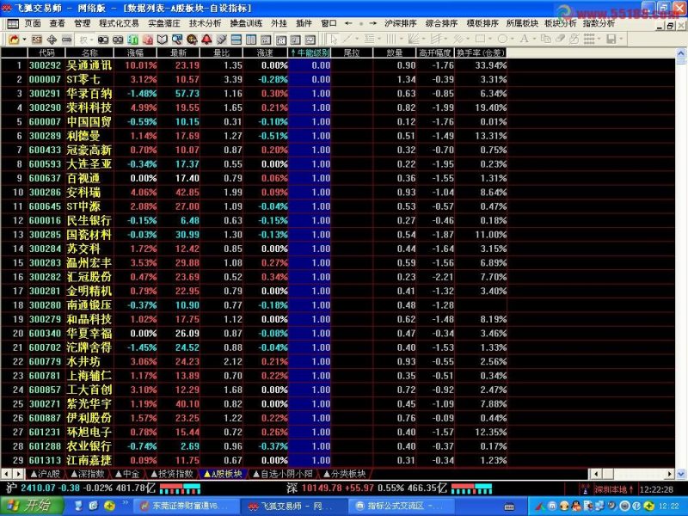
Task: Click the floppy disk save icon
Action: [x=611, y=39]
